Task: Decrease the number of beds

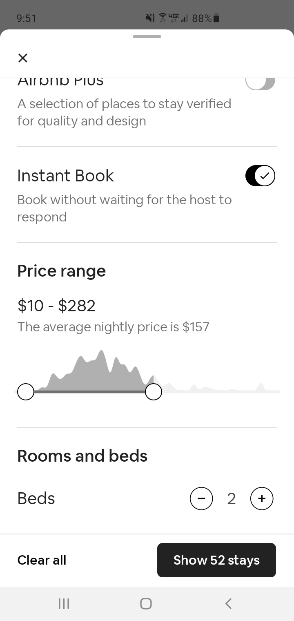Action: pyautogui.click(x=201, y=498)
